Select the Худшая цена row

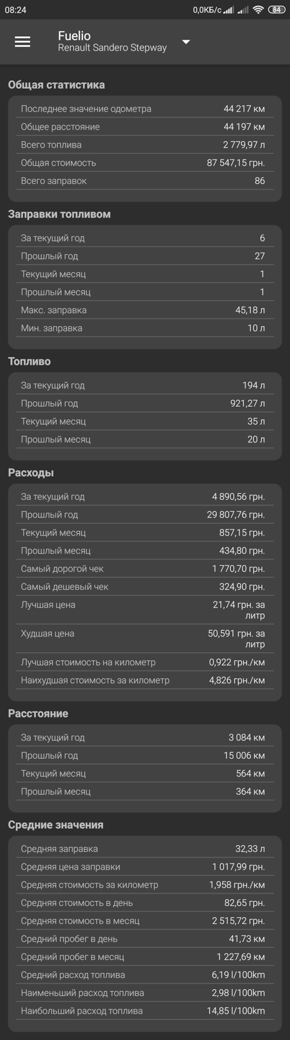(x=145, y=639)
